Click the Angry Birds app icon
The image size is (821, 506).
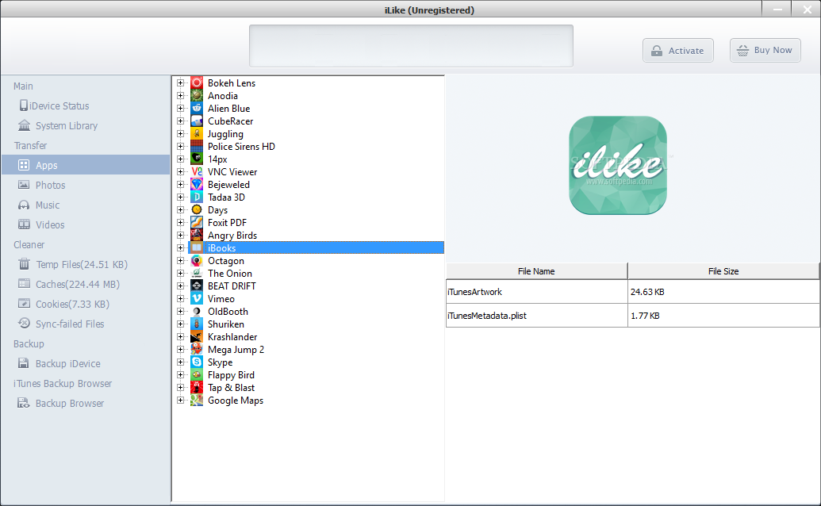tap(197, 235)
